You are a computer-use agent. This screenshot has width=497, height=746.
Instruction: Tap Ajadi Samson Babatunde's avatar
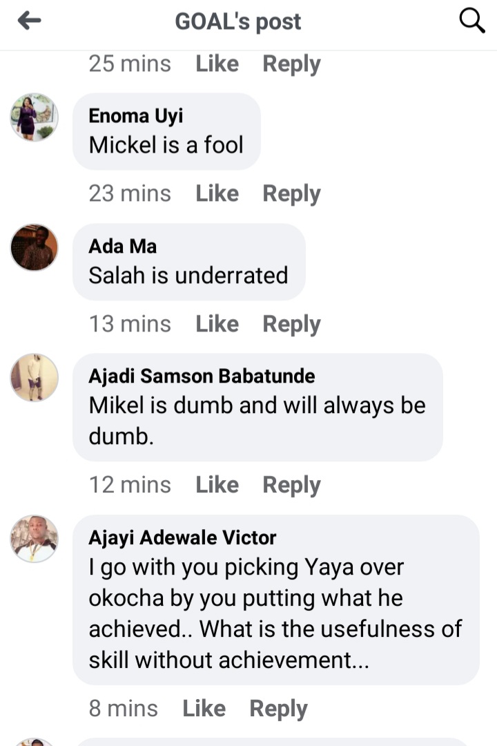pyautogui.click(x=35, y=377)
